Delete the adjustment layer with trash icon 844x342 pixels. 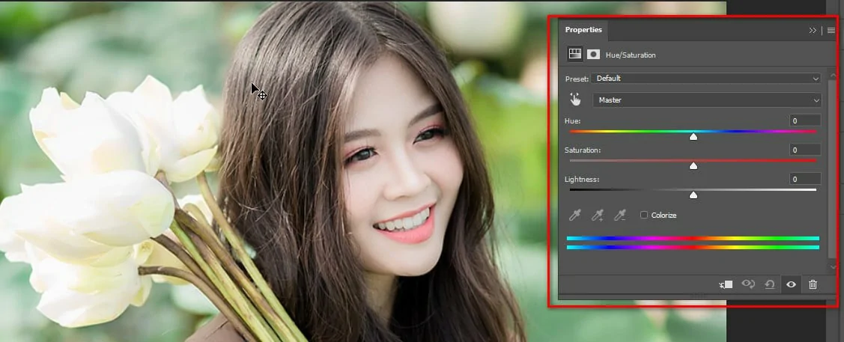pyautogui.click(x=813, y=284)
